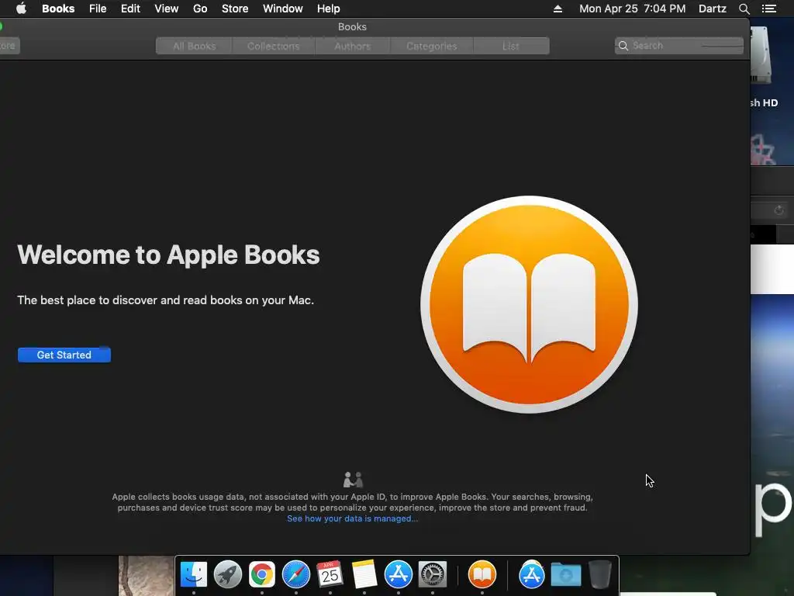Switch to the Collections tab
The image size is (794, 596).
[x=274, y=46]
